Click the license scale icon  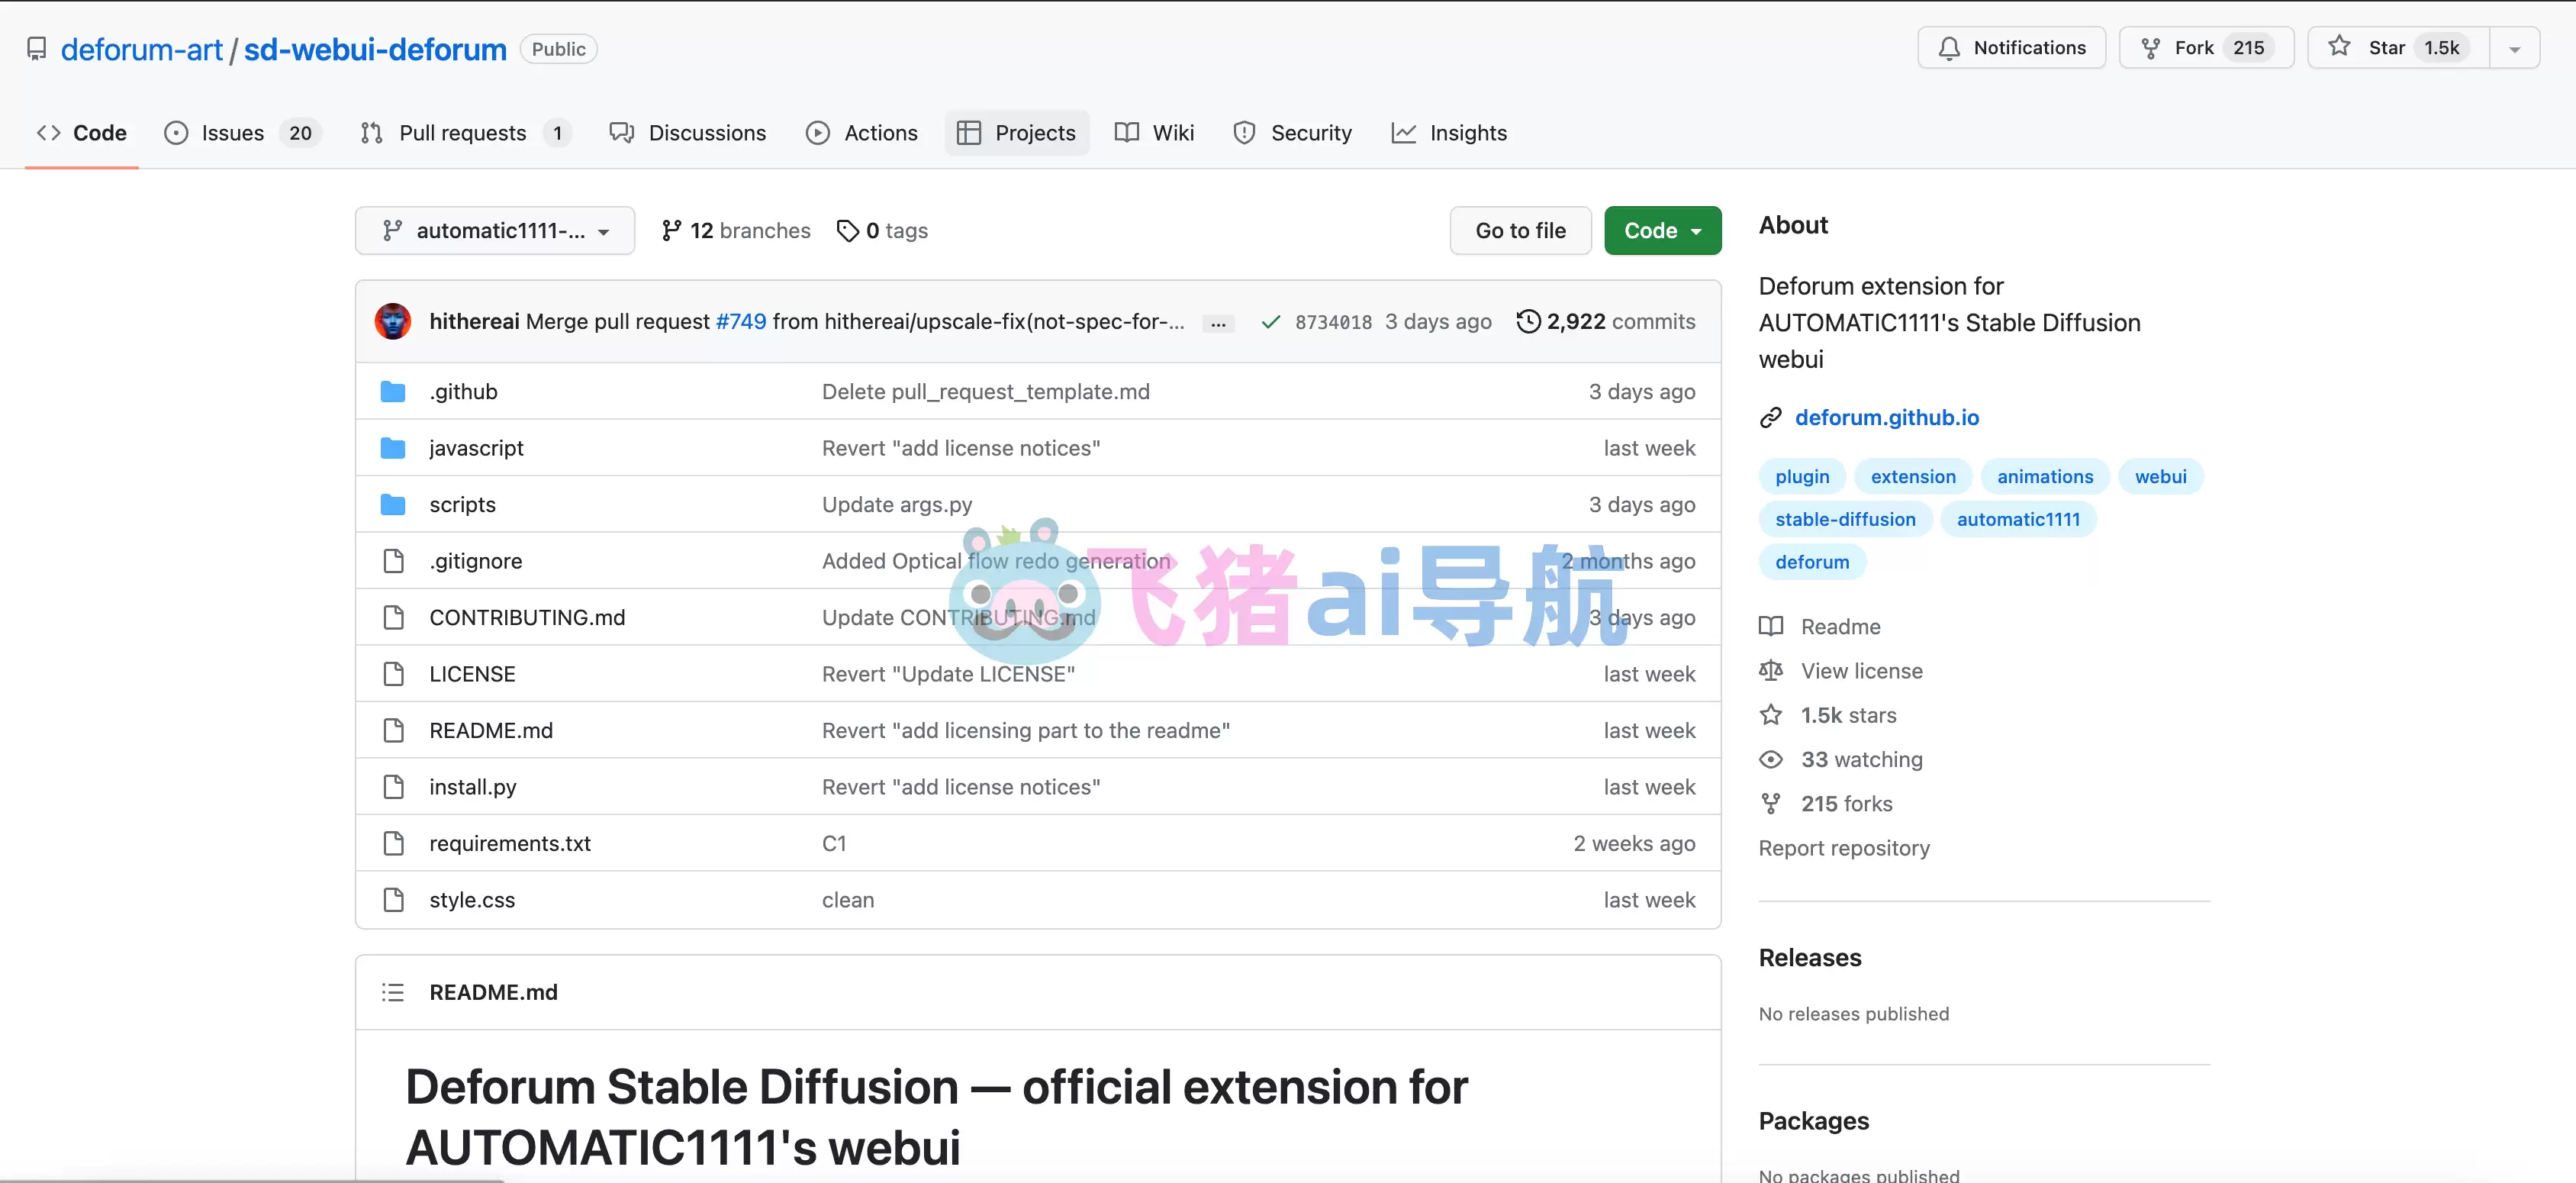pos(1770,671)
